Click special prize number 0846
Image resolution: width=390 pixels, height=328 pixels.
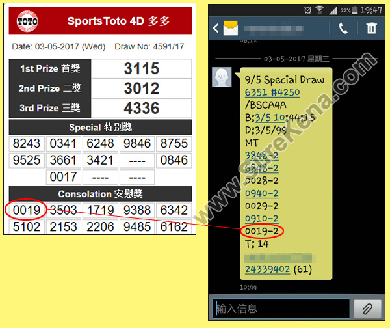[174, 160]
